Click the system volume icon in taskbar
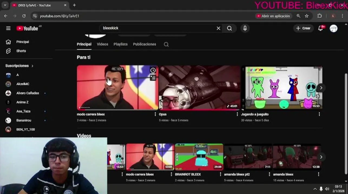348x194 pixels. pyautogui.click(x=327, y=189)
